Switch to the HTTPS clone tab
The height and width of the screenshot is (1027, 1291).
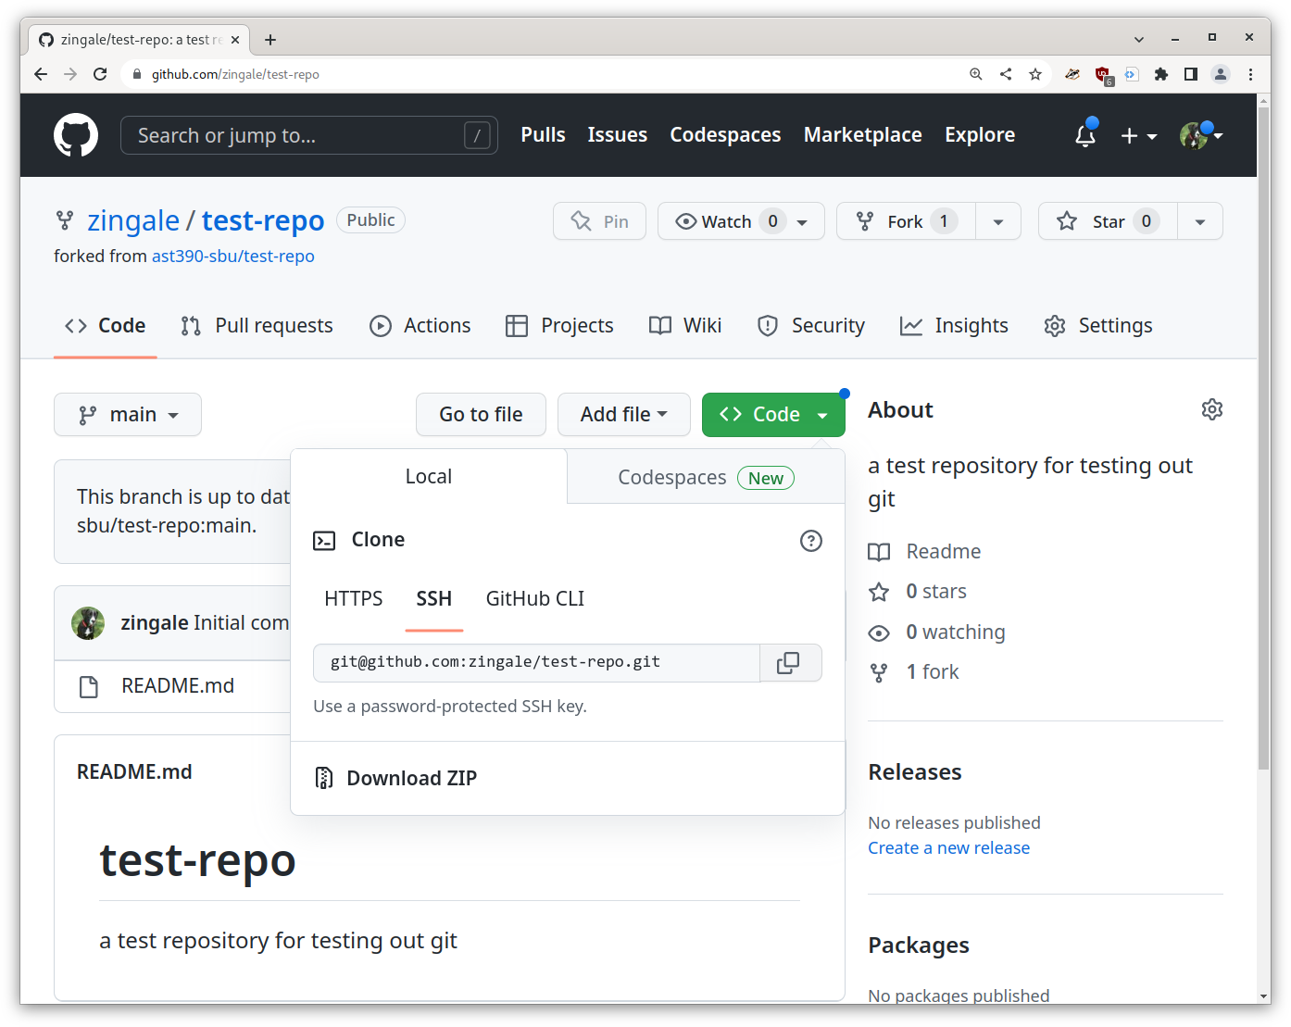point(353,598)
